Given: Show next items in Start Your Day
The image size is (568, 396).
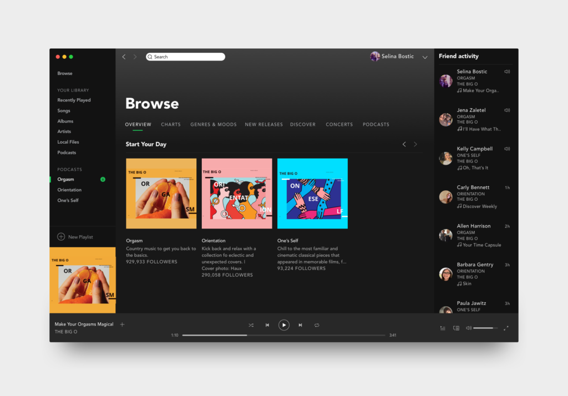Looking at the screenshot, I should (415, 144).
